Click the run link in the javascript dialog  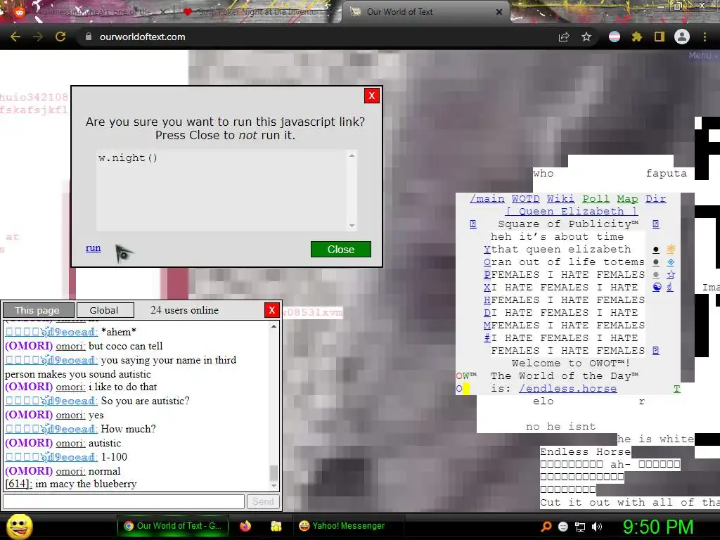[x=94, y=248]
